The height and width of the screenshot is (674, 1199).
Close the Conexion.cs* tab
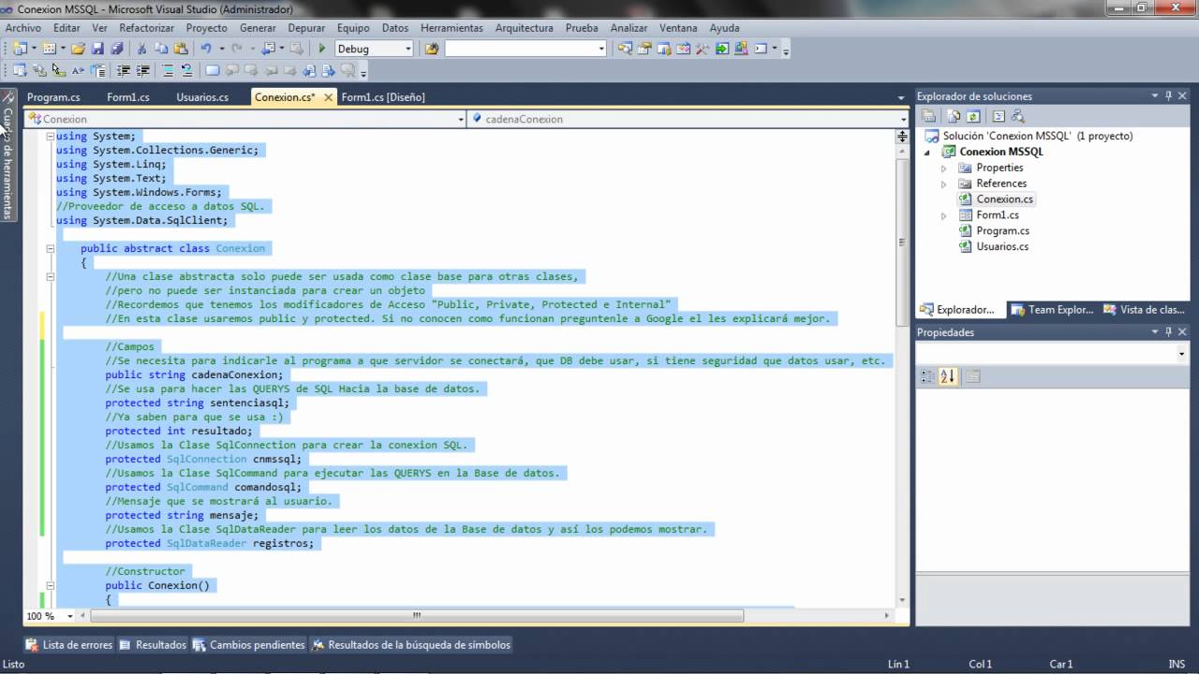tap(329, 96)
